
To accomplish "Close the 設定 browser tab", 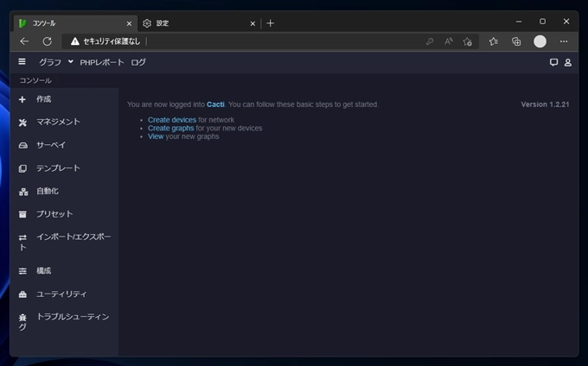I will tap(252, 23).
